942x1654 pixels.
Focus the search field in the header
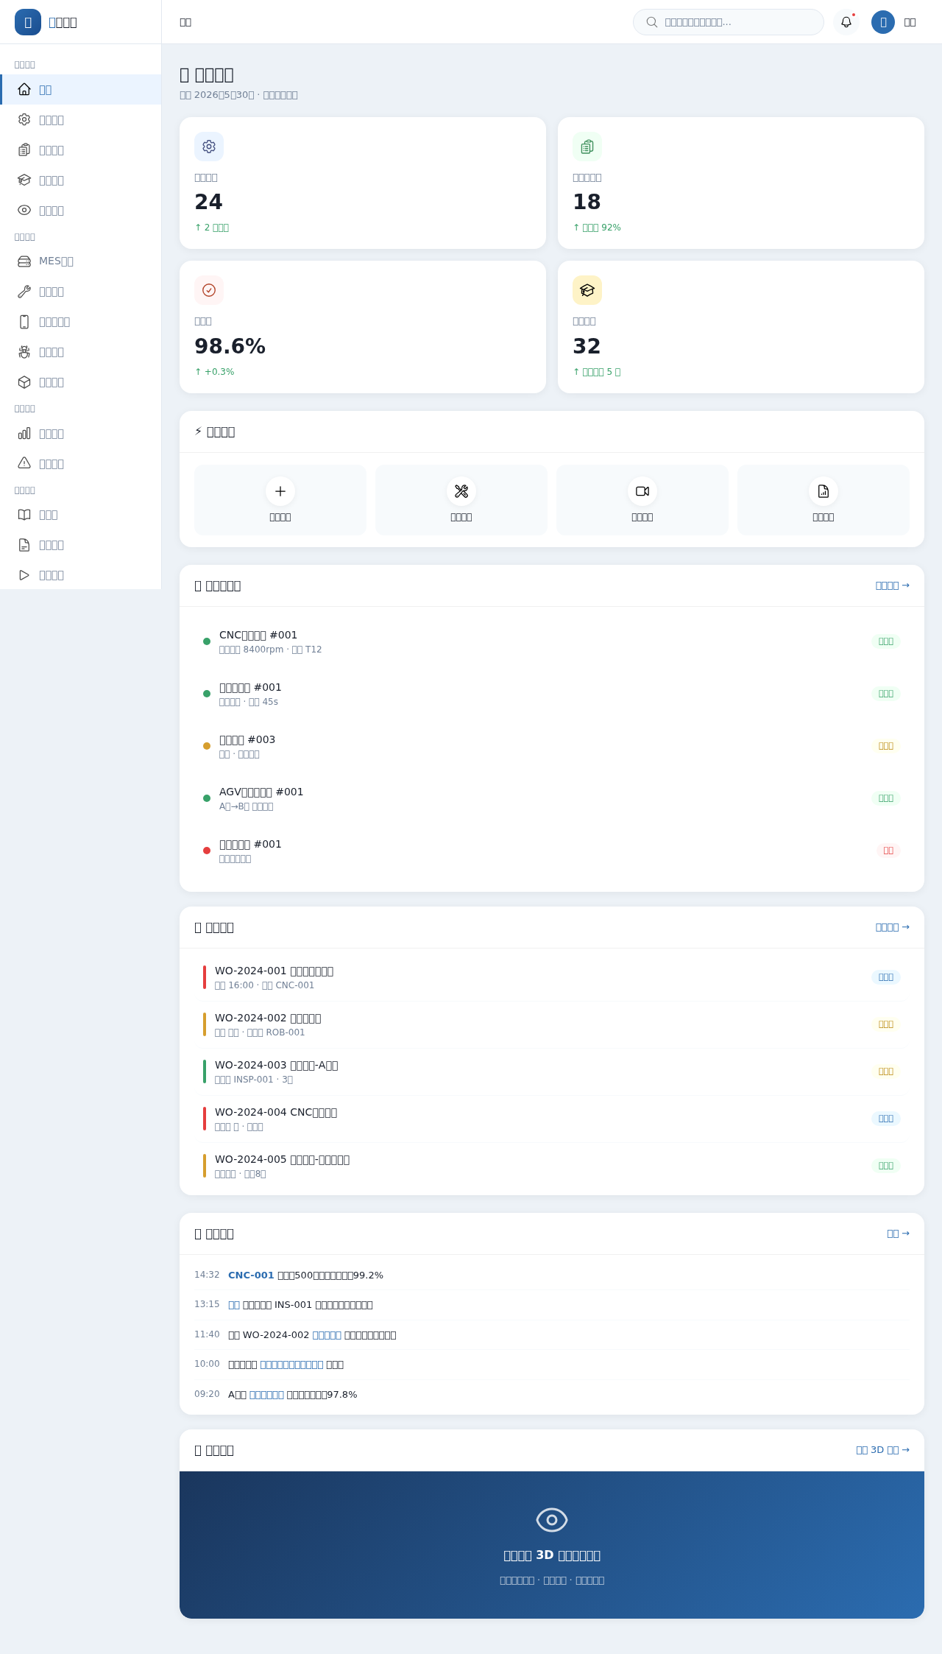tap(729, 22)
